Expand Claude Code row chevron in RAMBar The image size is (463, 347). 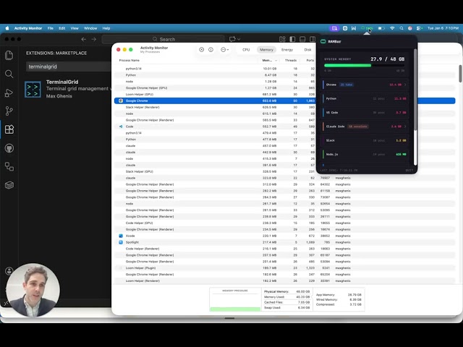tap(405, 127)
